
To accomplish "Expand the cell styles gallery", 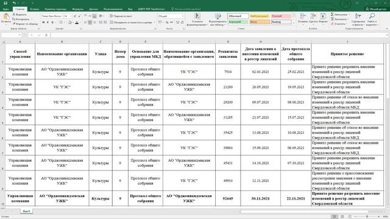I will point(294,23).
